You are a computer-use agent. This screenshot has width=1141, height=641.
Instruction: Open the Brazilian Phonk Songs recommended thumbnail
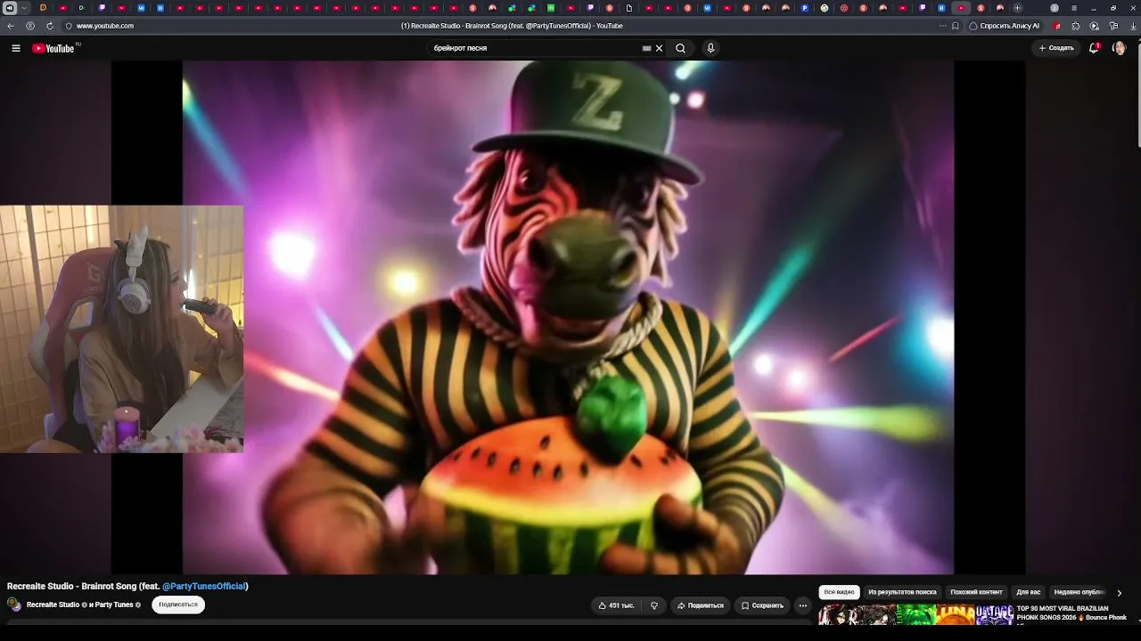point(915,614)
